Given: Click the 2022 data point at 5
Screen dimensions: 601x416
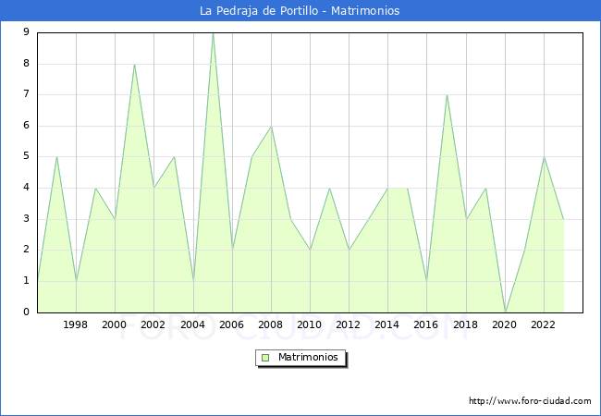Looking at the screenshot, I should click(544, 157).
